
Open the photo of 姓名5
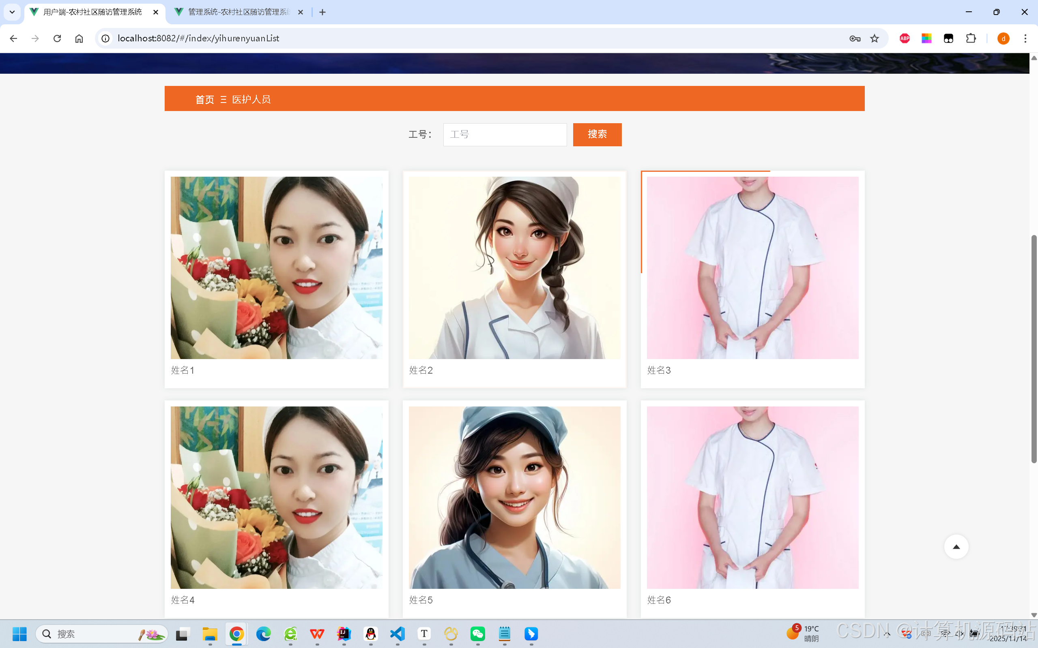point(514,498)
